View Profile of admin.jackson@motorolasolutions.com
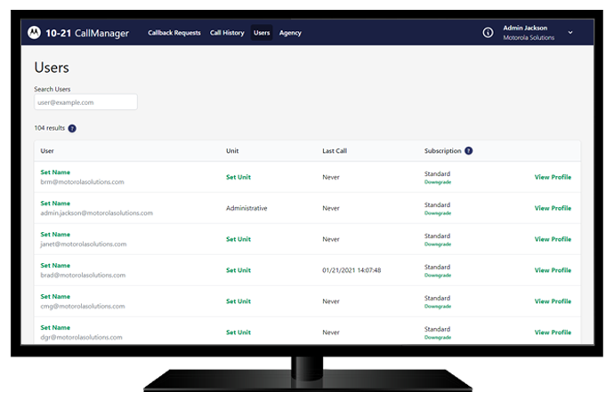 tap(553, 208)
